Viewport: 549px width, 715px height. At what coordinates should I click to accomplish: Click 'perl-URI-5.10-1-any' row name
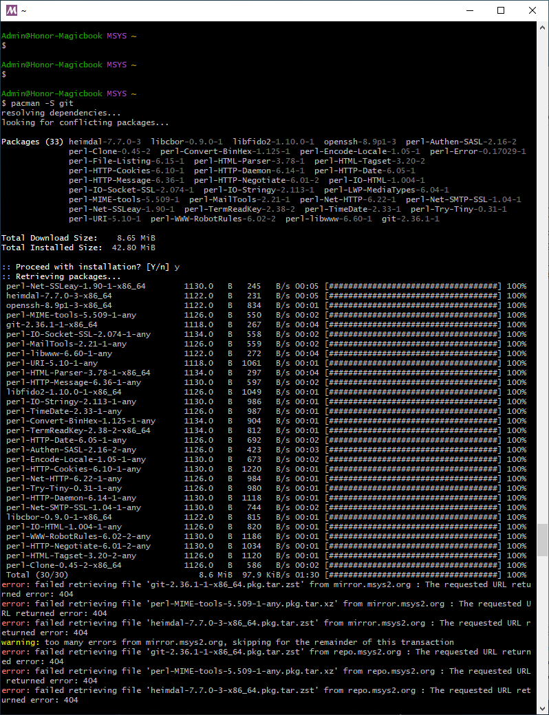(x=52, y=363)
